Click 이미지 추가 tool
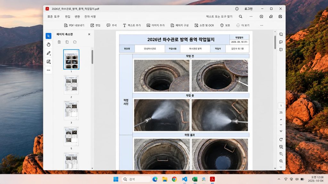Viewport: 328px width, 184px height. click(x=155, y=25)
